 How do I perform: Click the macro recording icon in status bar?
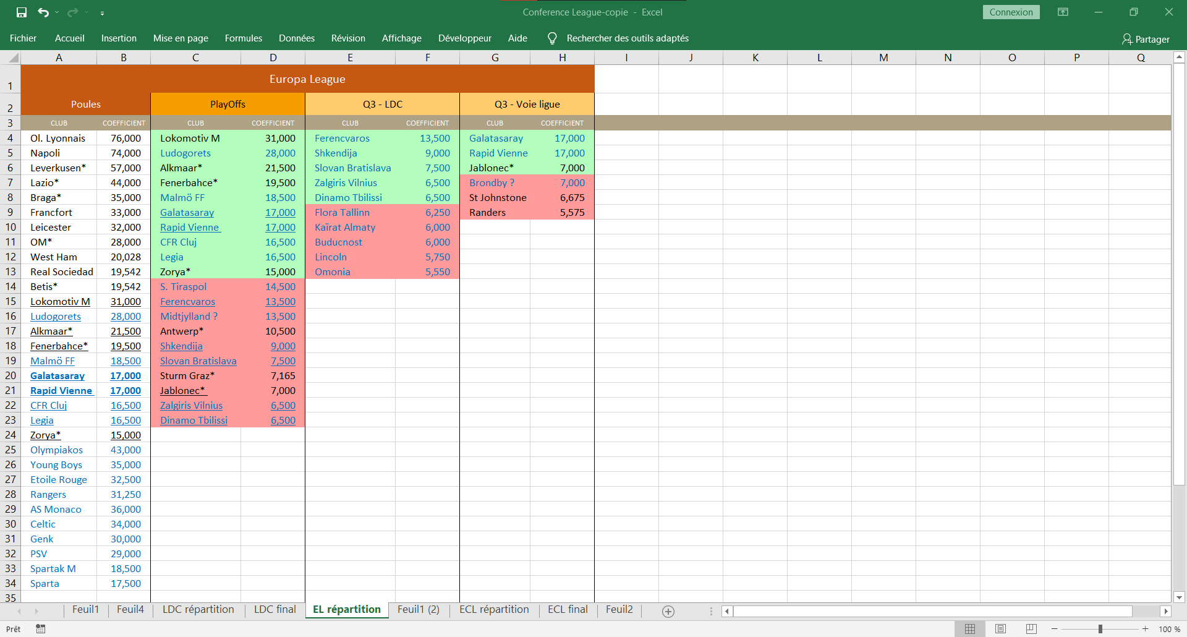pos(41,629)
